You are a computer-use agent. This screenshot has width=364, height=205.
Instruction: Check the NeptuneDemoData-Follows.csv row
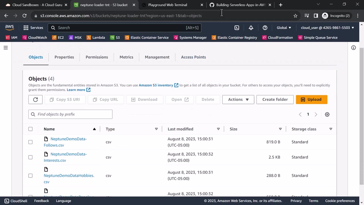pos(30,142)
